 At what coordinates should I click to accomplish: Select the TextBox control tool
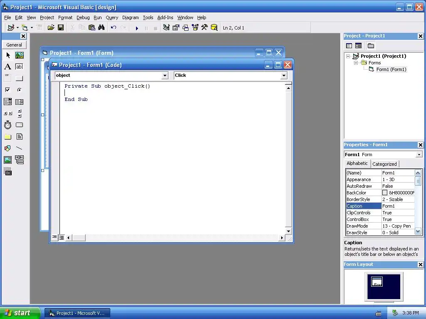(19, 67)
